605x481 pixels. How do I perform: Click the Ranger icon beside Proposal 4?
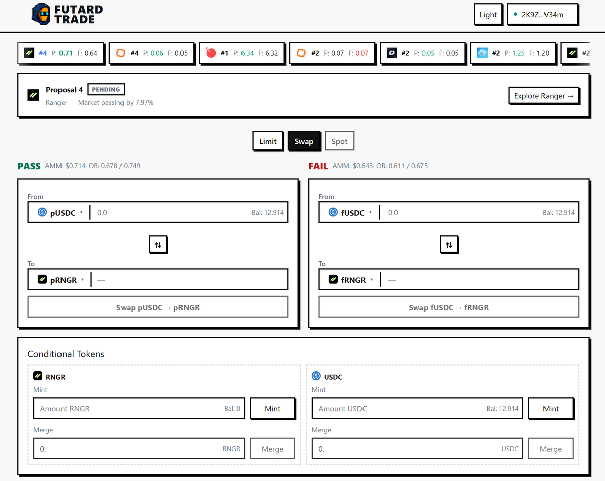pyautogui.click(x=33, y=95)
